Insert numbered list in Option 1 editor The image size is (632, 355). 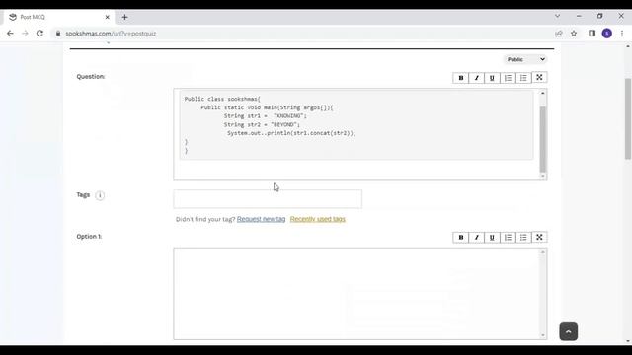508,238
